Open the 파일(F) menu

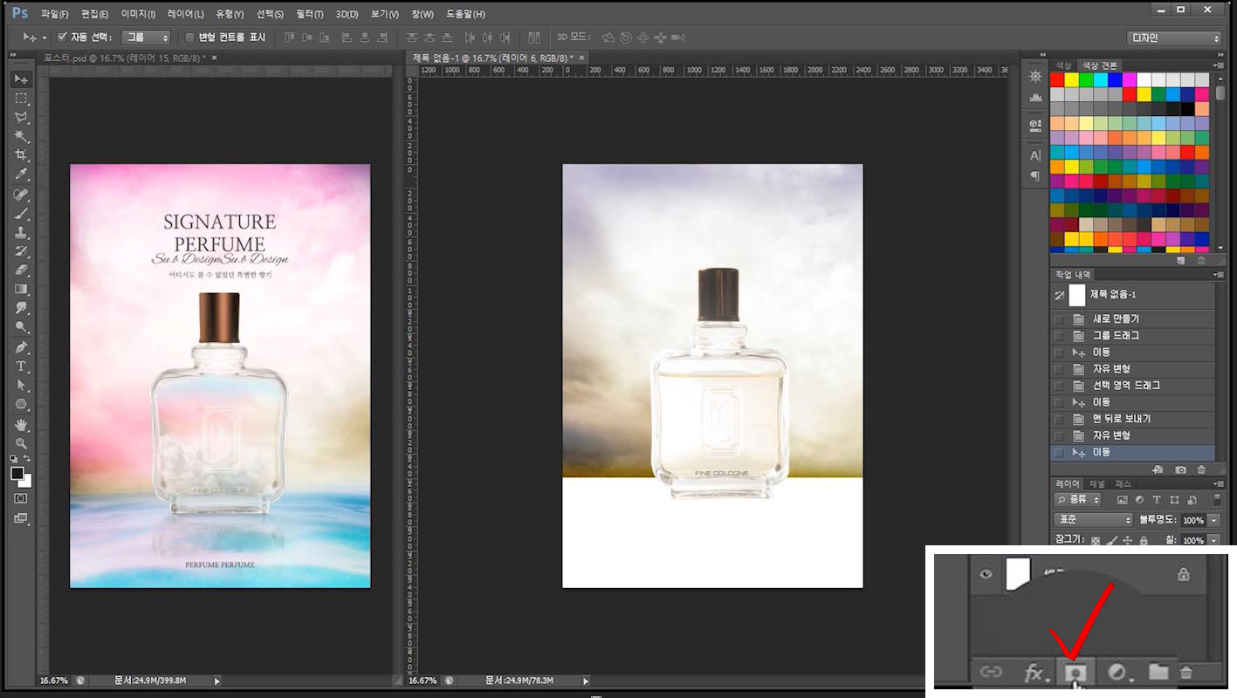pyautogui.click(x=54, y=14)
